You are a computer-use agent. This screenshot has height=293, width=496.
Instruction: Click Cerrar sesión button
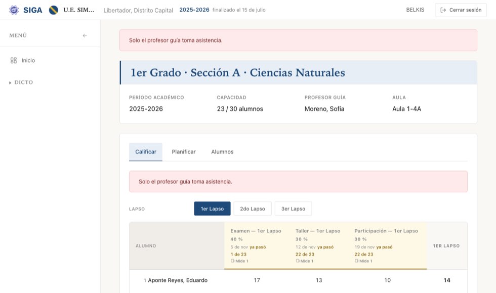(461, 10)
